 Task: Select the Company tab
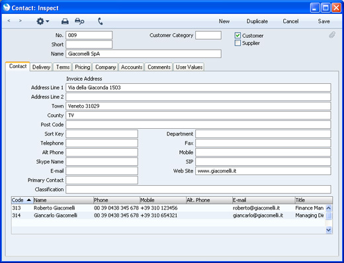[x=105, y=67]
